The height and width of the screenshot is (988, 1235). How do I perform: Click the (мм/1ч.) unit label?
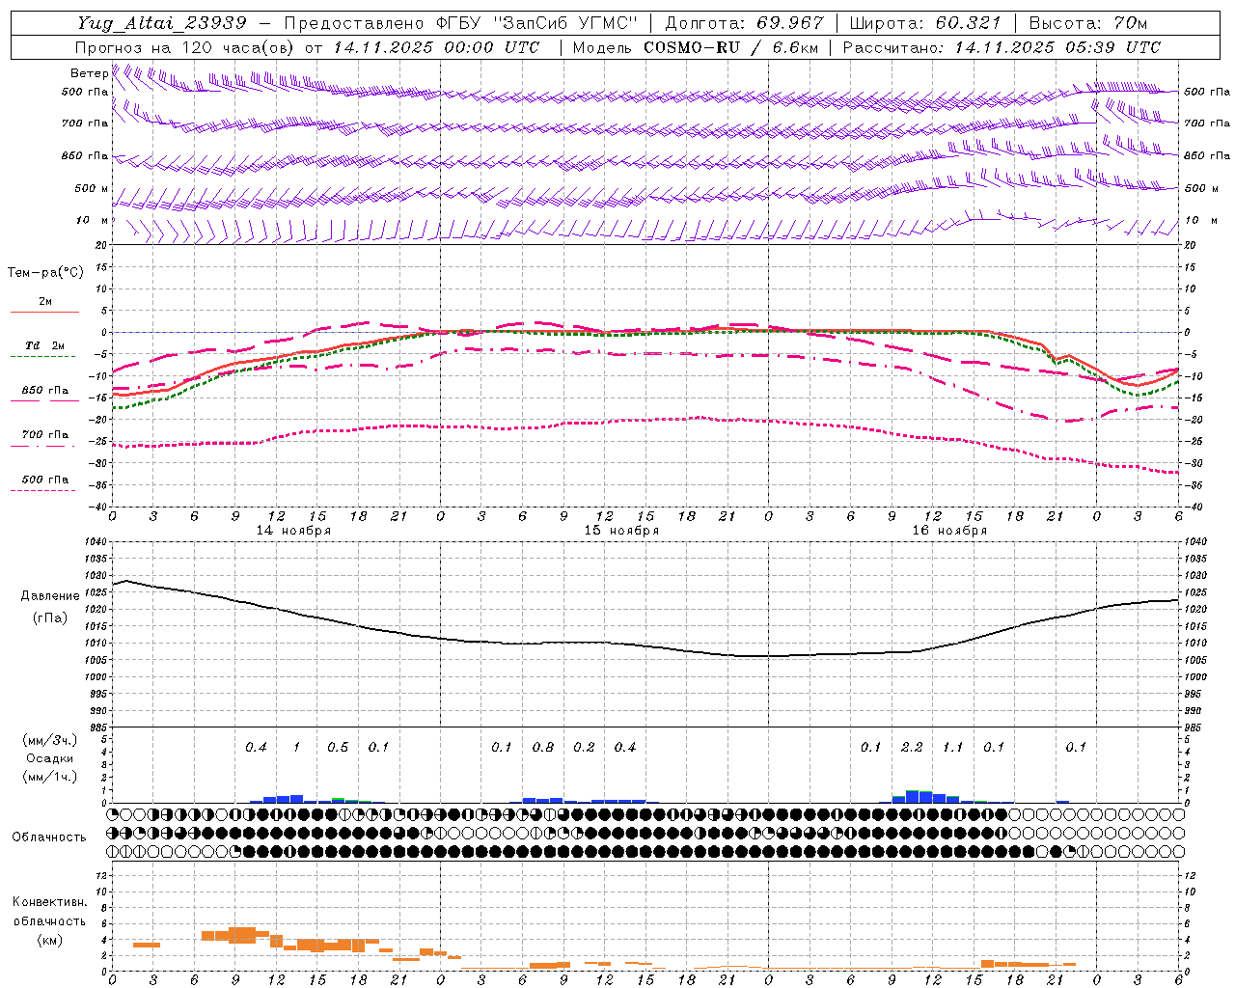[49, 777]
